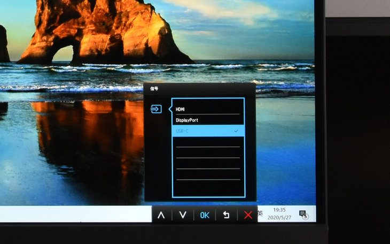The image size is (390, 244).
Task: Switch the input to DisplayPort
Action: [190, 120]
